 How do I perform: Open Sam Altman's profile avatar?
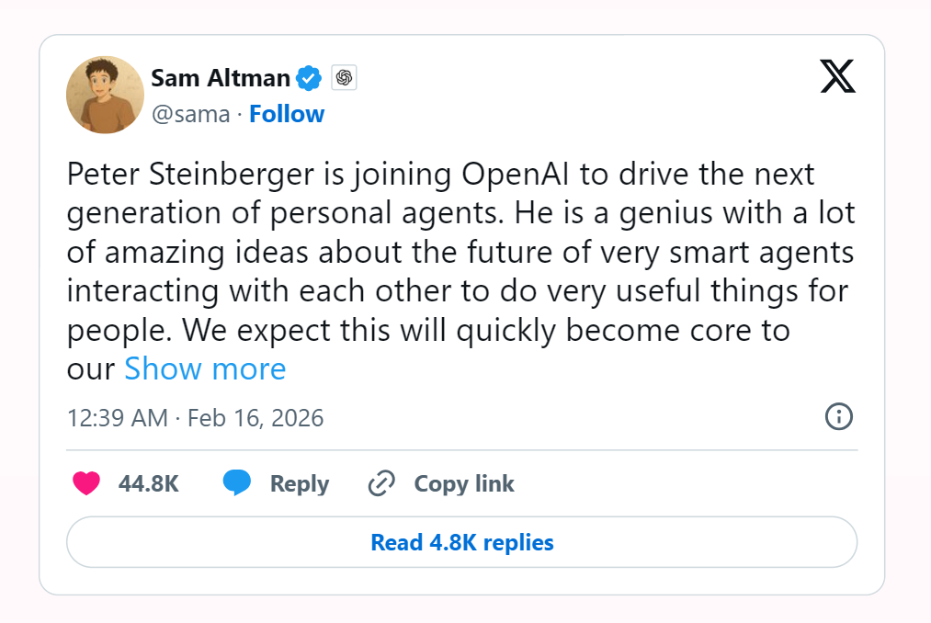(x=105, y=95)
